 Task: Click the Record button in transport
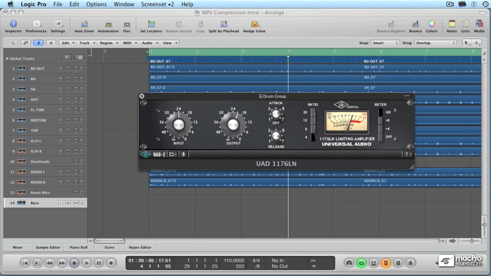point(111,263)
